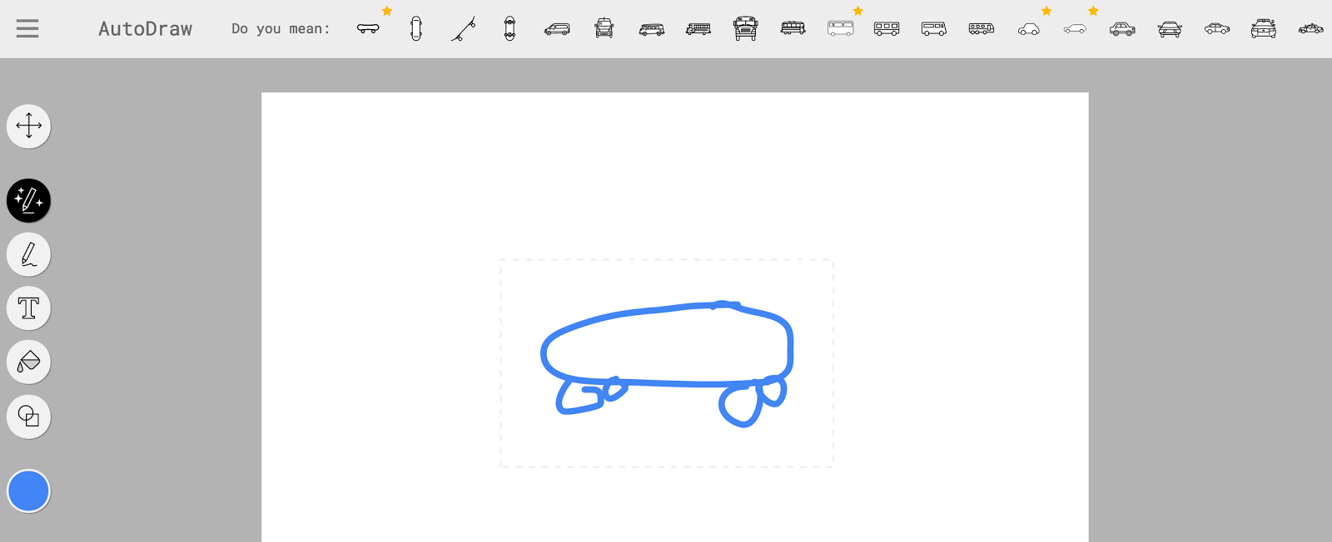
Task: Choose the Type text tool
Action: [29, 308]
